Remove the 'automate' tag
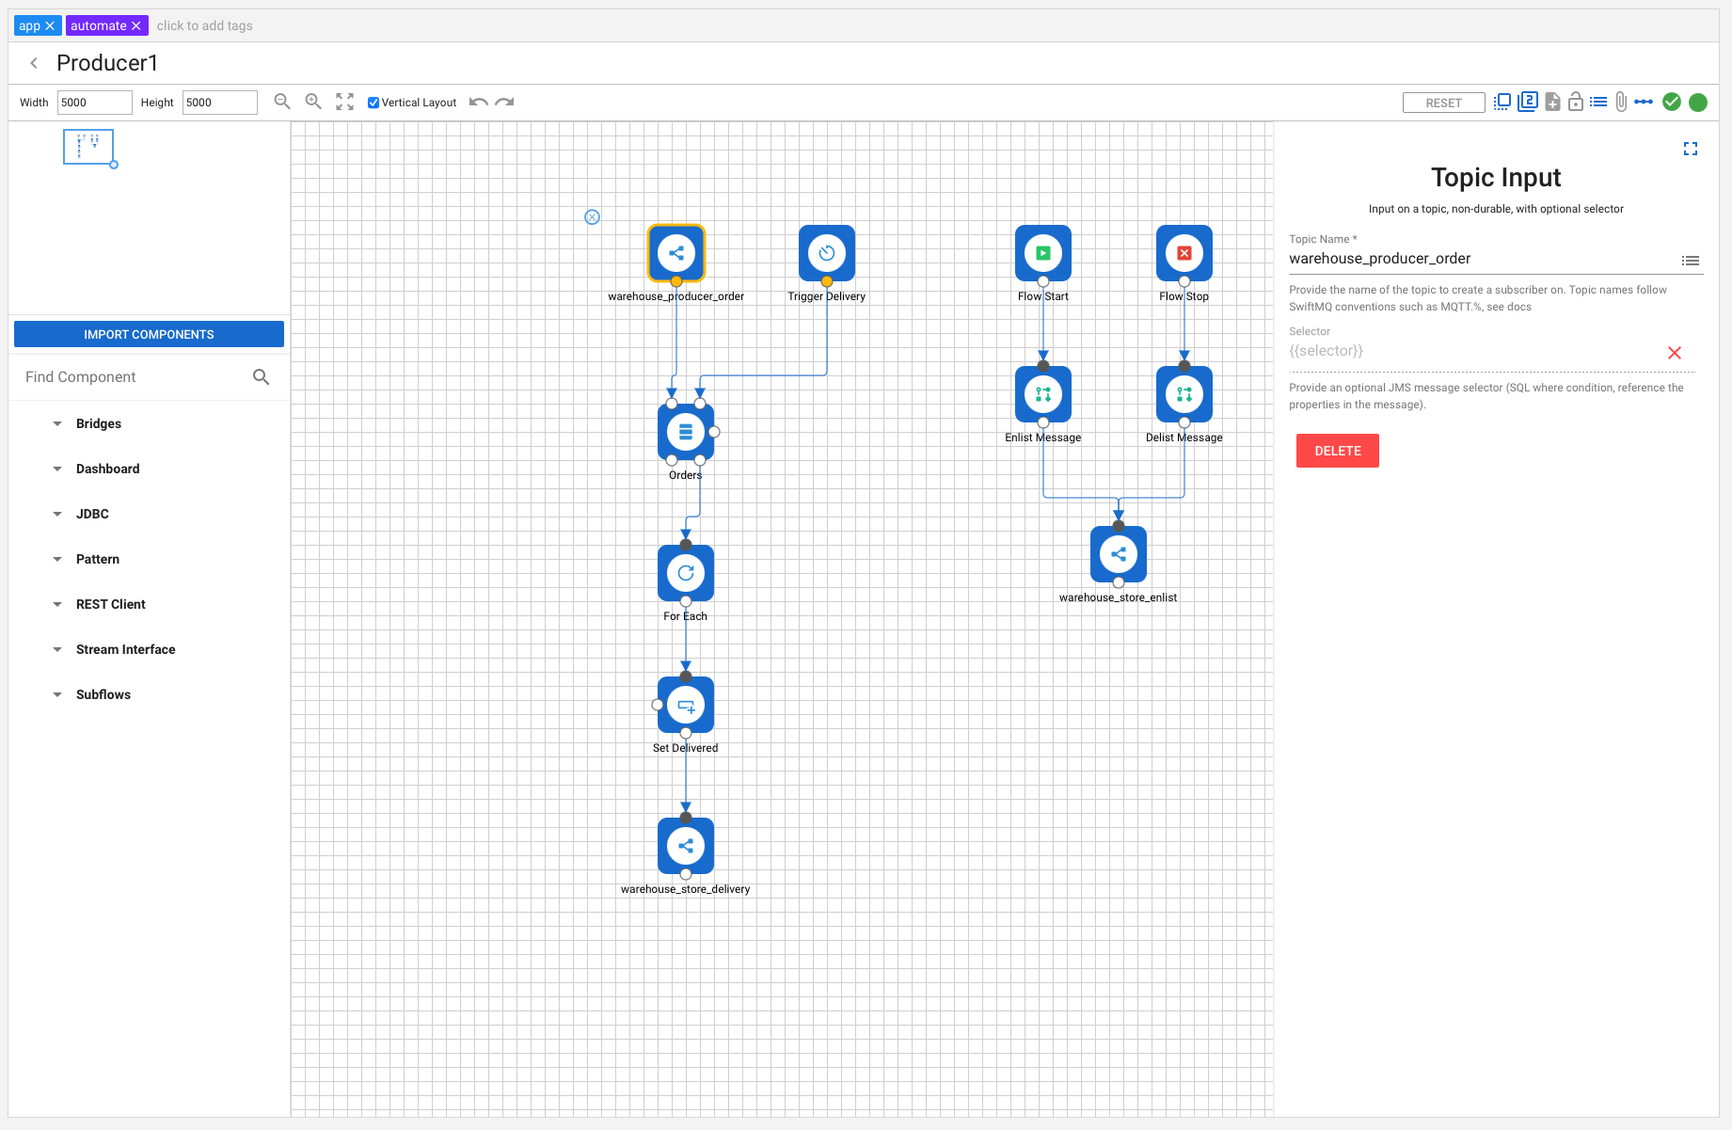 click(136, 25)
